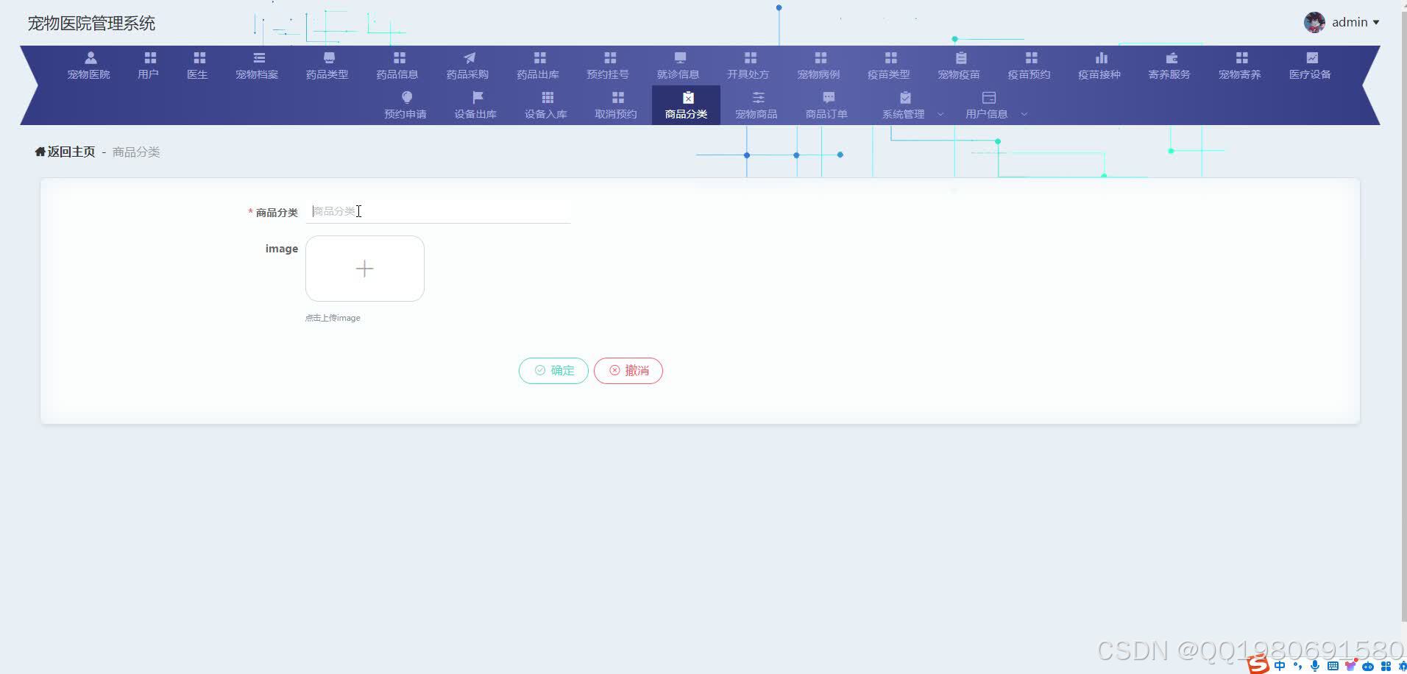Click the 医生 grid icon
Screen dimensions: 1407x674
pos(199,57)
